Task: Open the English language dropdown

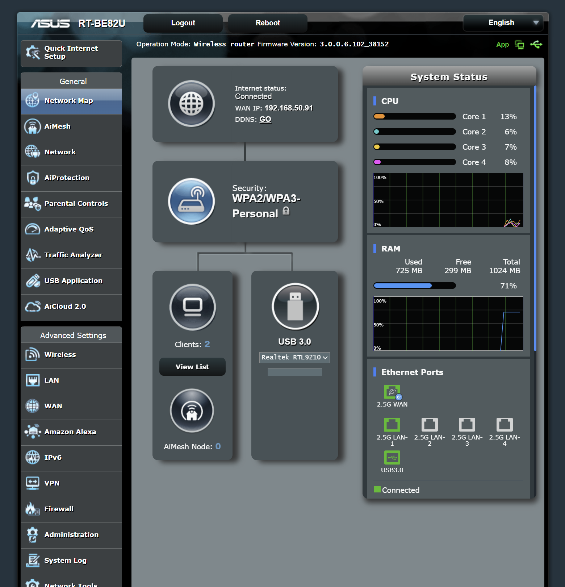Action: point(503,23)
